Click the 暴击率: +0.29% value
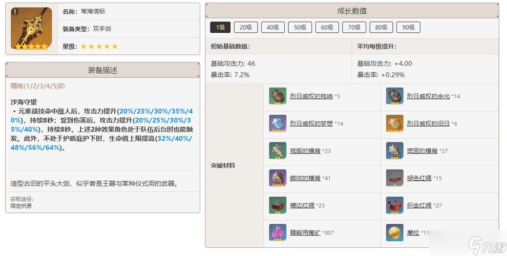The image size is (507, 256). (x=381, y=75)
